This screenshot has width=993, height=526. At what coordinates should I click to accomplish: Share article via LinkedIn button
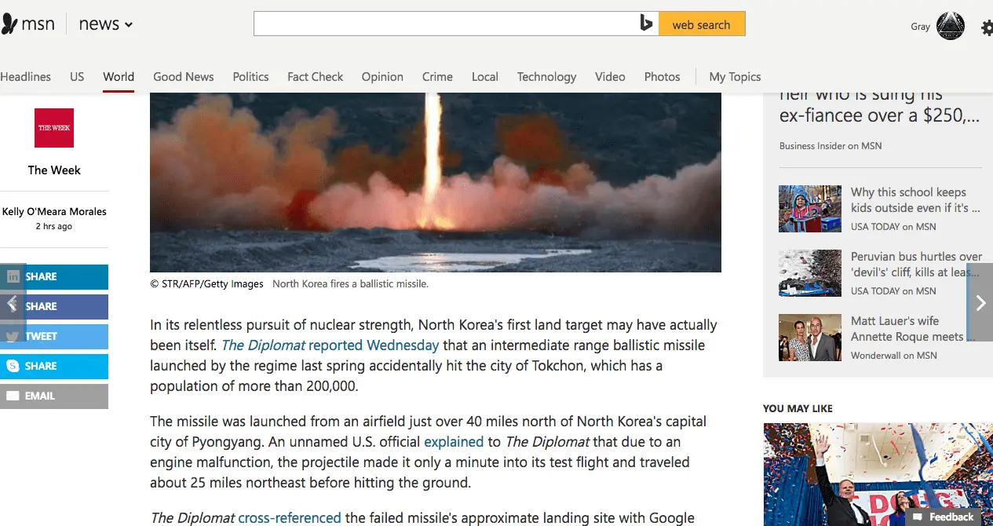[x=54, y=276]
